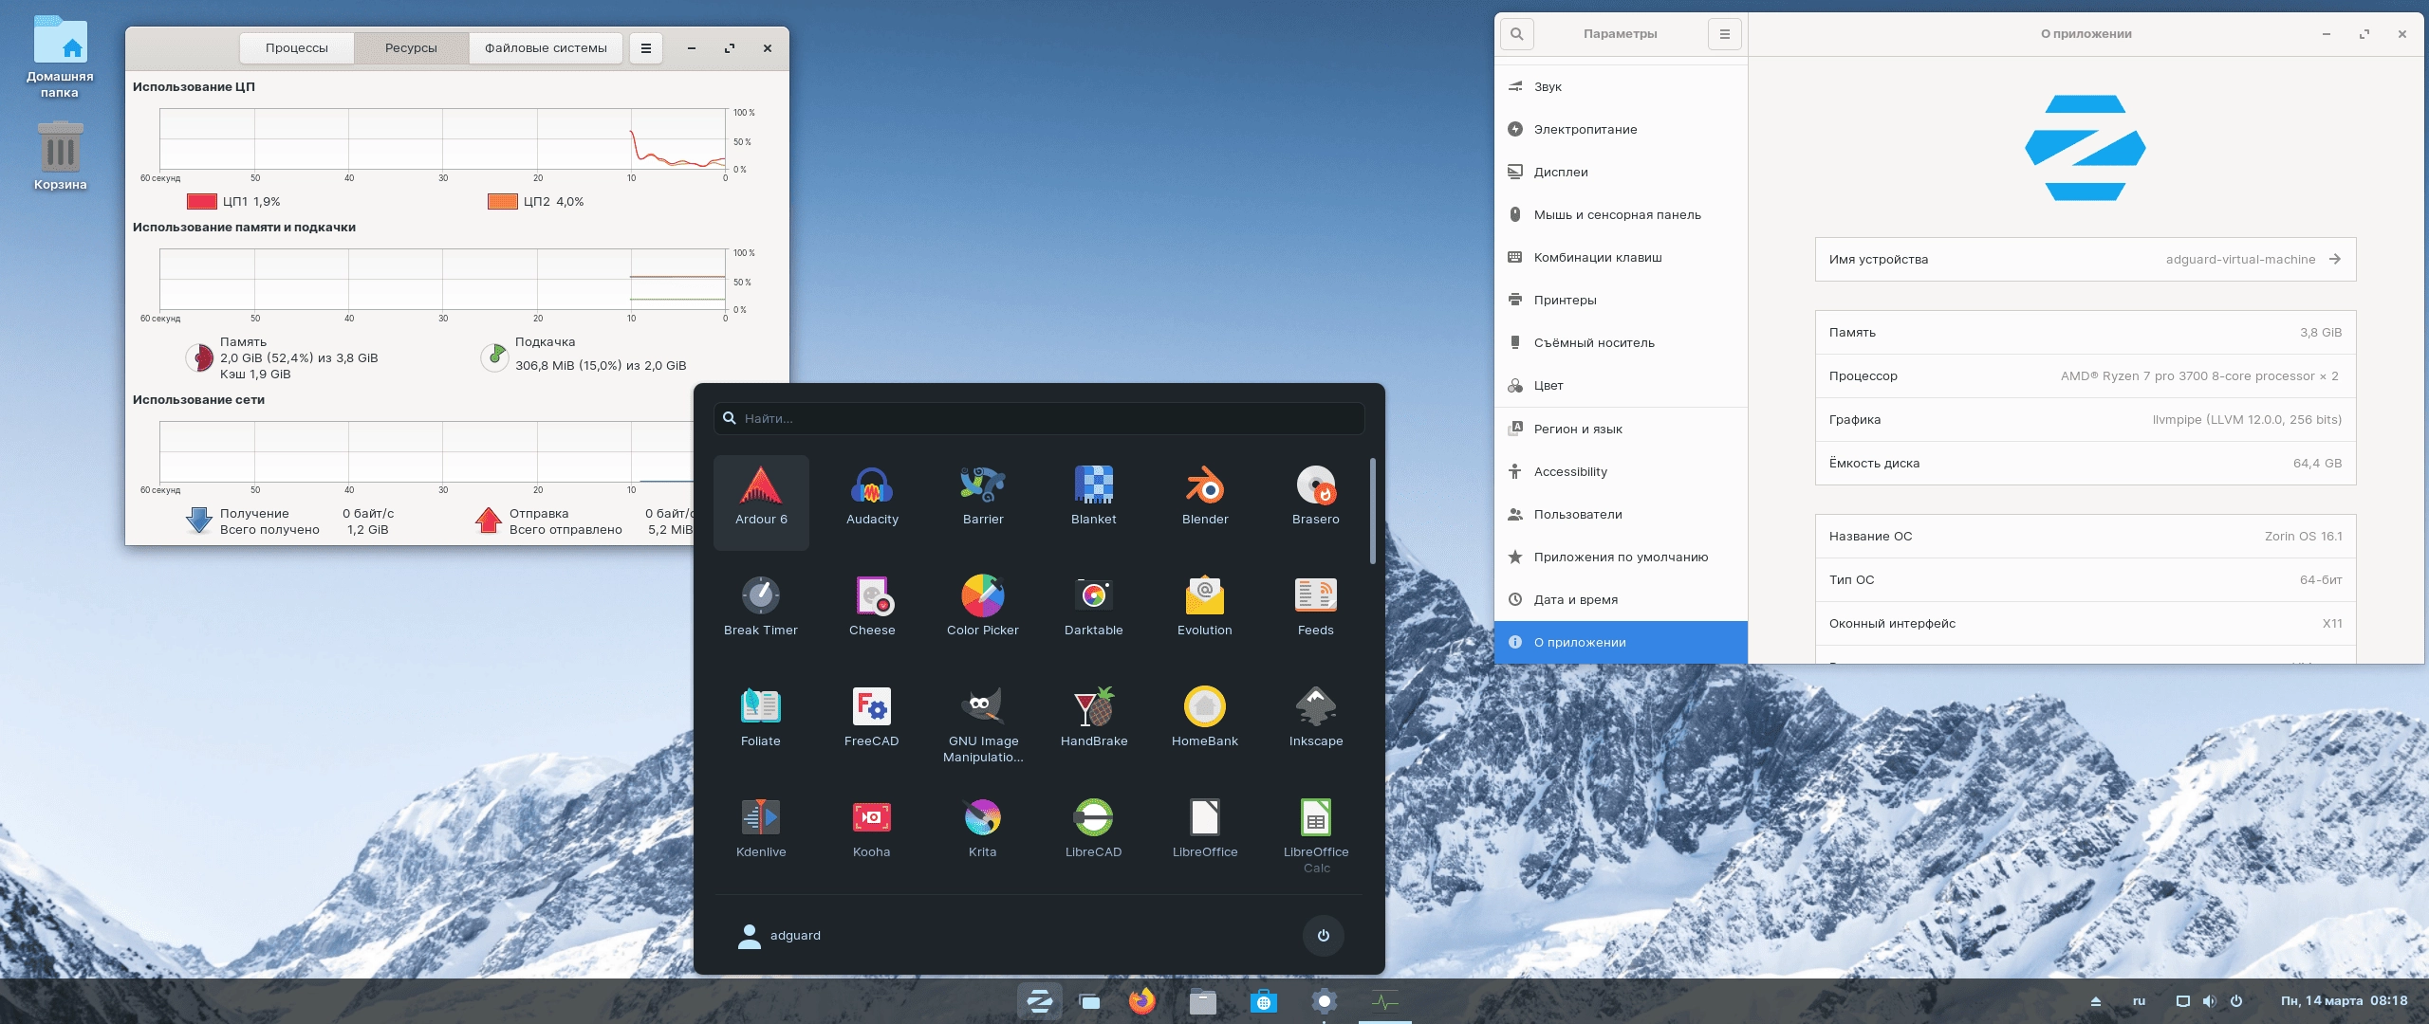
Task: Open the search button in Settings
Action: [1516, 34]
